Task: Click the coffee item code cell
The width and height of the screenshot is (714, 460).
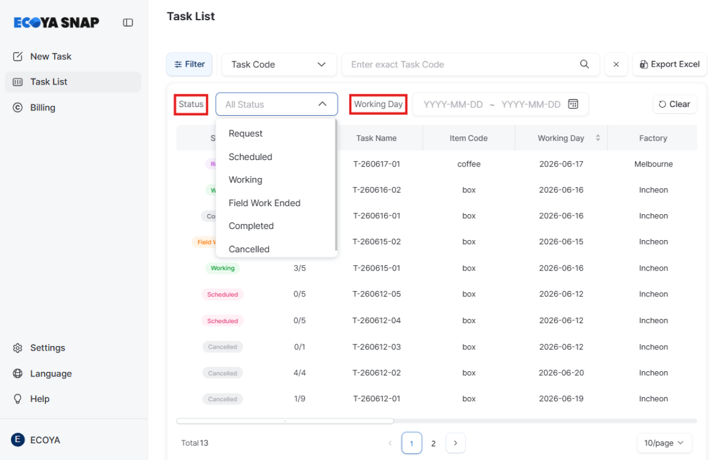Action: click(x=469, y=164)
